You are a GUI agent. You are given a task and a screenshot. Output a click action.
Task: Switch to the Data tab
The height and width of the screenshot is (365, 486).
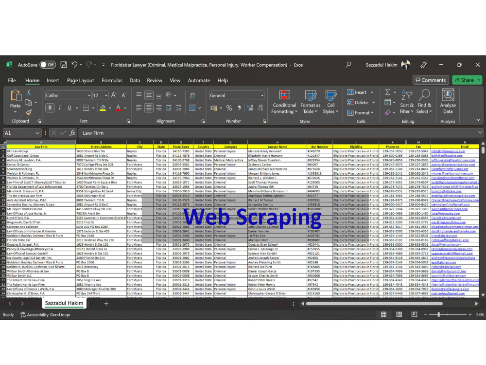pos(135,80)
